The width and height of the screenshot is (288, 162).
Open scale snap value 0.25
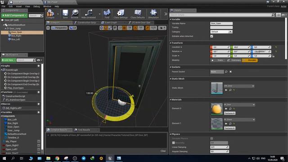pos(153,28)
